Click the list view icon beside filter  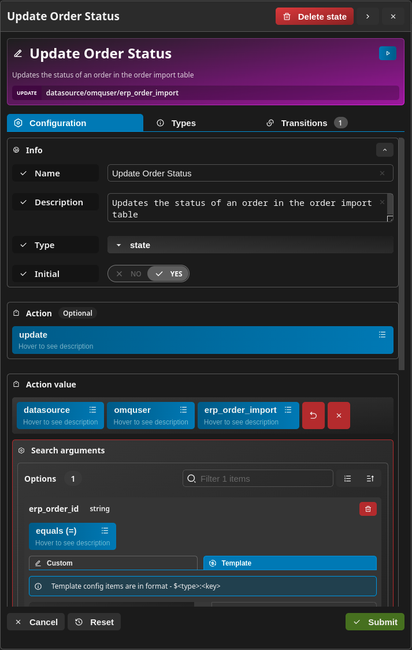tap(348, 478)
